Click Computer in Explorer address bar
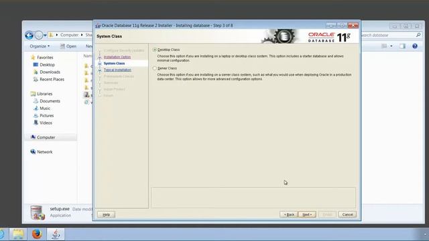The width and height of the screenshot is (429, 241). [69, 35]
